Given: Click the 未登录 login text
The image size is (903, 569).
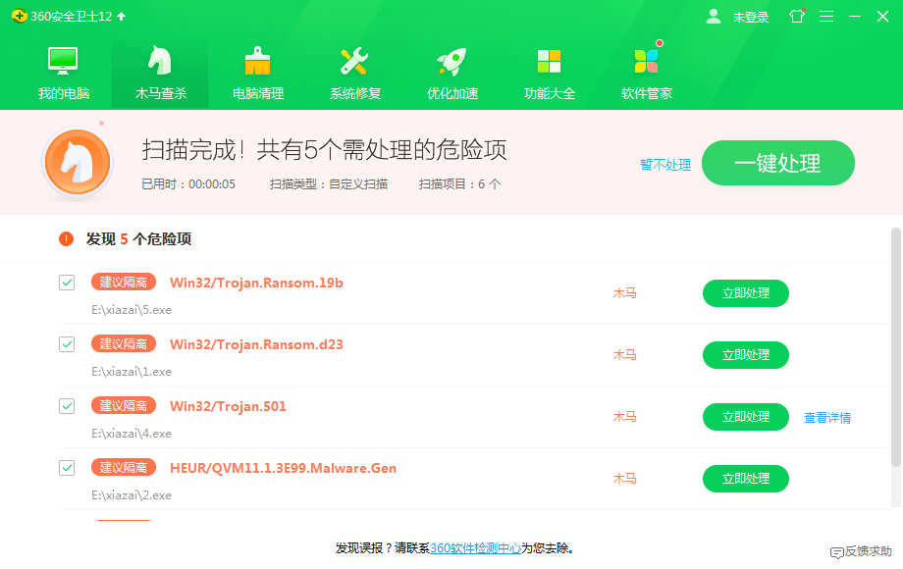Looking at the screenshot, I should click(751, 18).
